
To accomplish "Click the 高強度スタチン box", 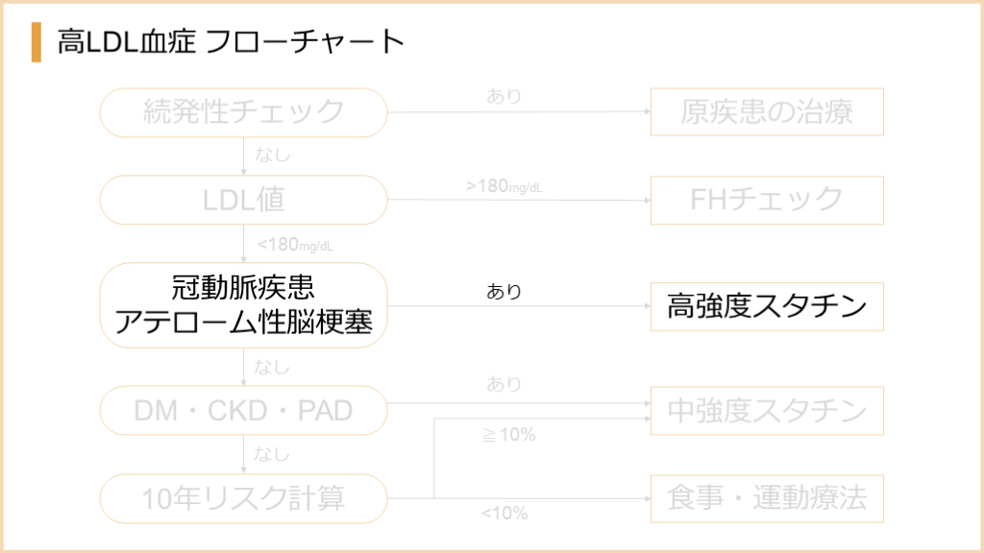I will (x=767, y=306).
